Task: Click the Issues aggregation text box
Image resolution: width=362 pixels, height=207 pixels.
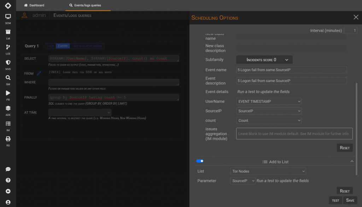Action: click(294, 134)
